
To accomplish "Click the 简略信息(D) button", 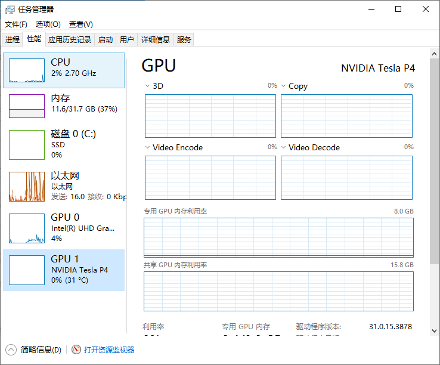I will click(41, 349).
